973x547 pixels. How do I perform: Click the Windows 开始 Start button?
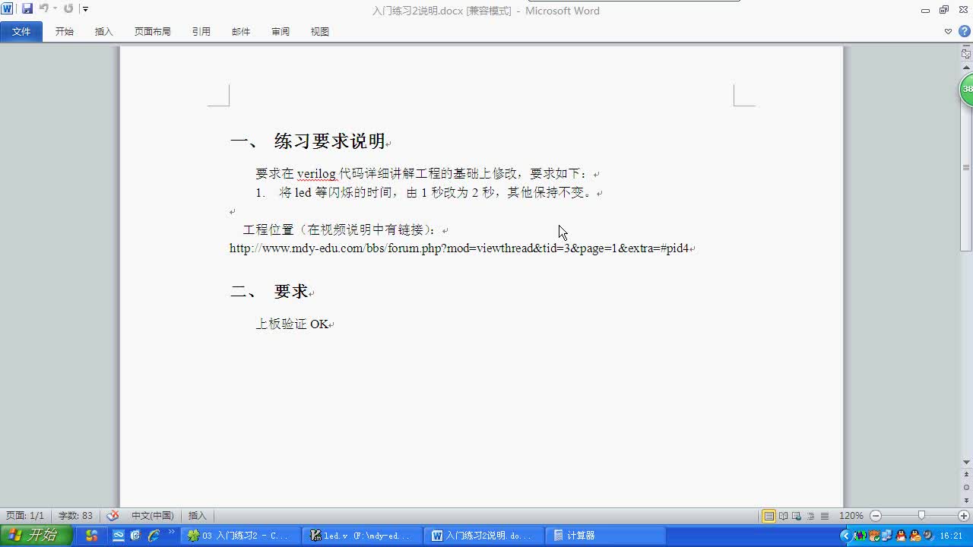(x=36, y=536)
